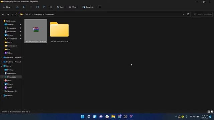
Task: Expand the Network node
Action: [2, 96]
